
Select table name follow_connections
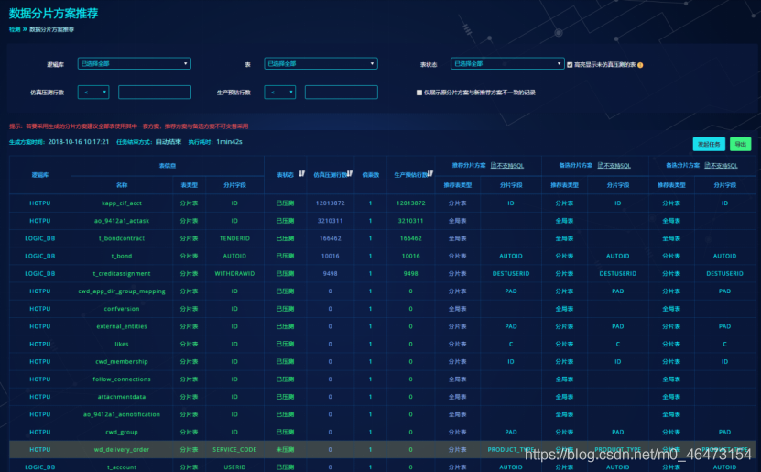pos(122,379)
